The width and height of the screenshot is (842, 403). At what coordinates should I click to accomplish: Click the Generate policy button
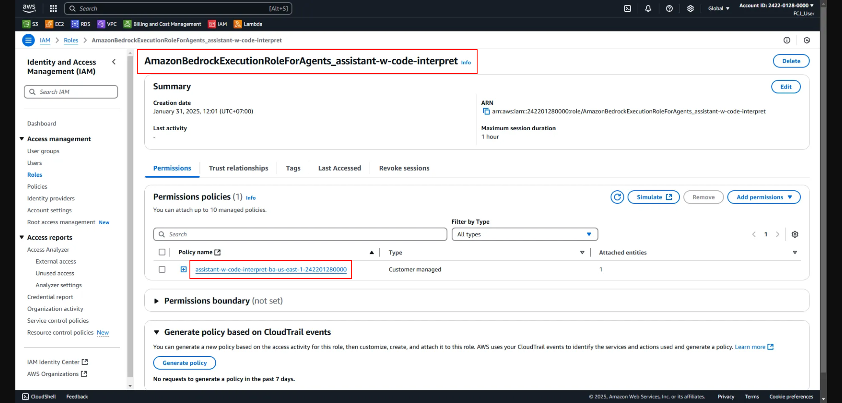click(x=184, y=363)
